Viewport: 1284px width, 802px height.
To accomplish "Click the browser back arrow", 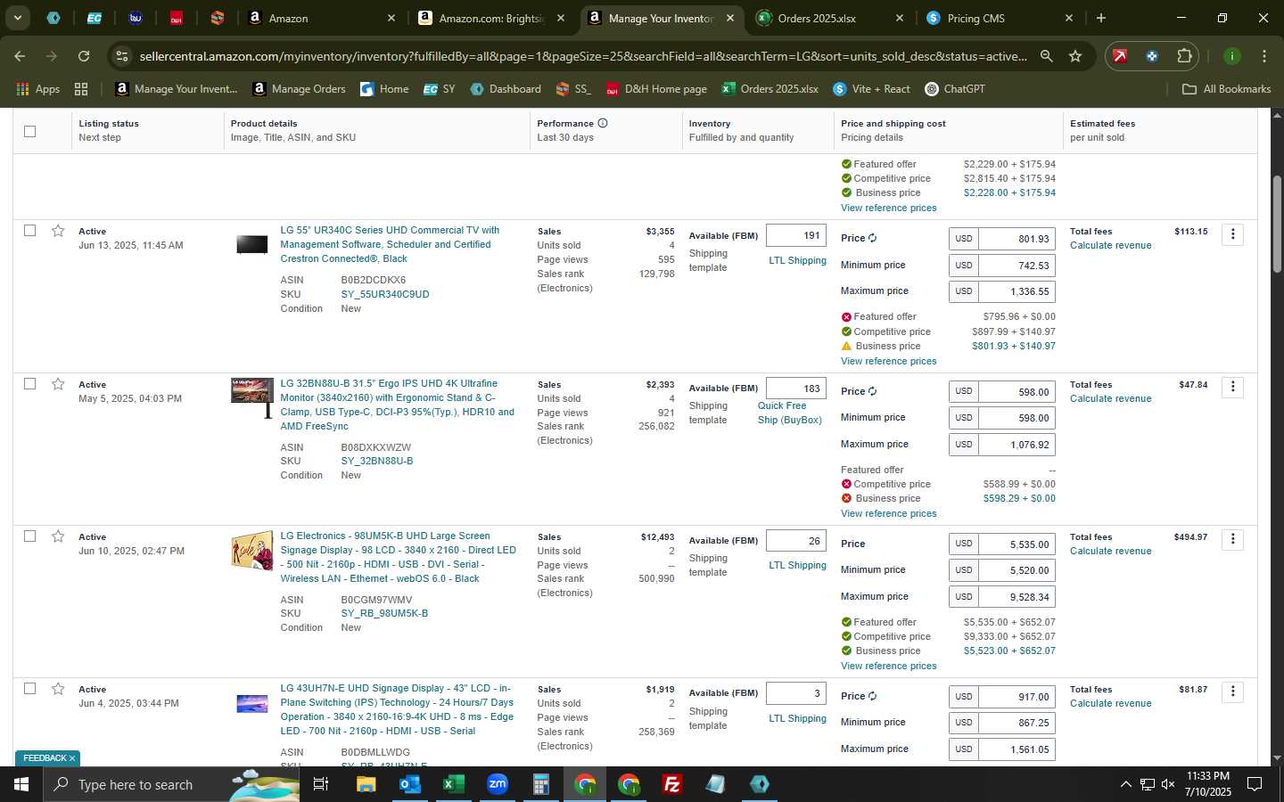I will pyautogui.click(x=20, y=56).
